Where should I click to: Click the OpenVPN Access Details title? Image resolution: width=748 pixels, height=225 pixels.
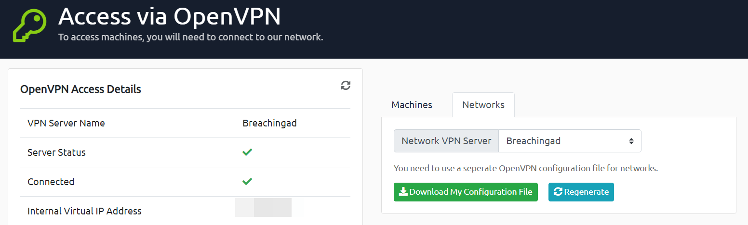[x=80, y=89]
